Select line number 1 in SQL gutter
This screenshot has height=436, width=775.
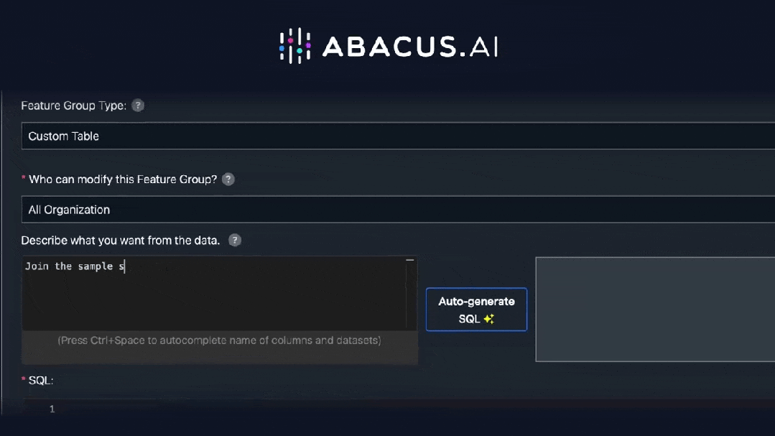click(52, 409)
